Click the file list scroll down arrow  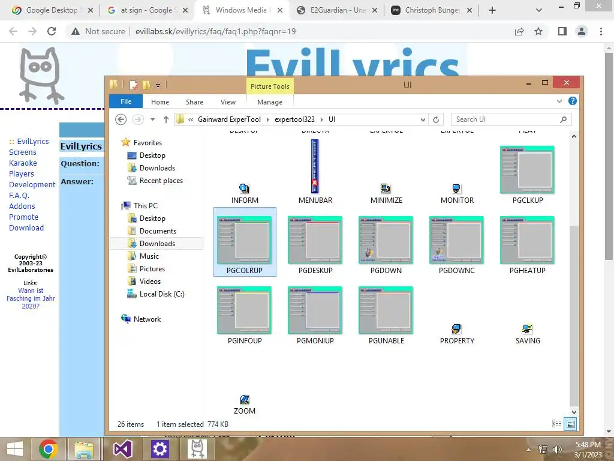click(574, 412)
